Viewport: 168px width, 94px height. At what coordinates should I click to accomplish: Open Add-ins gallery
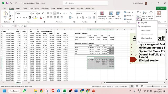[159, 14]
